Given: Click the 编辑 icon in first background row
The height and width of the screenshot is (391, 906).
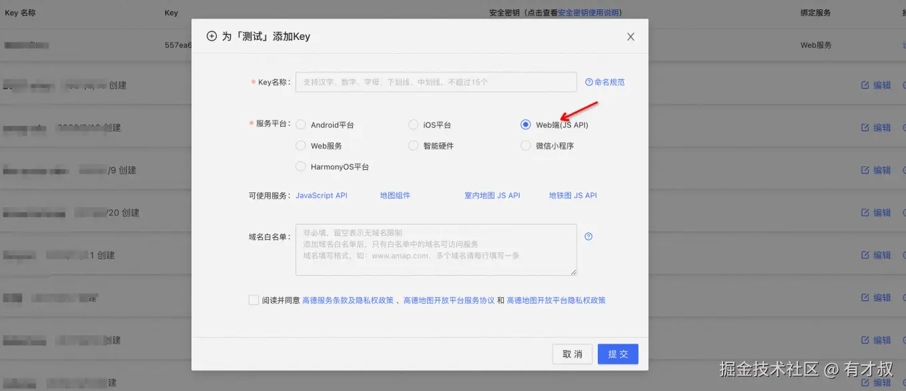Looking at the screenshot, I should coord(865,85).
